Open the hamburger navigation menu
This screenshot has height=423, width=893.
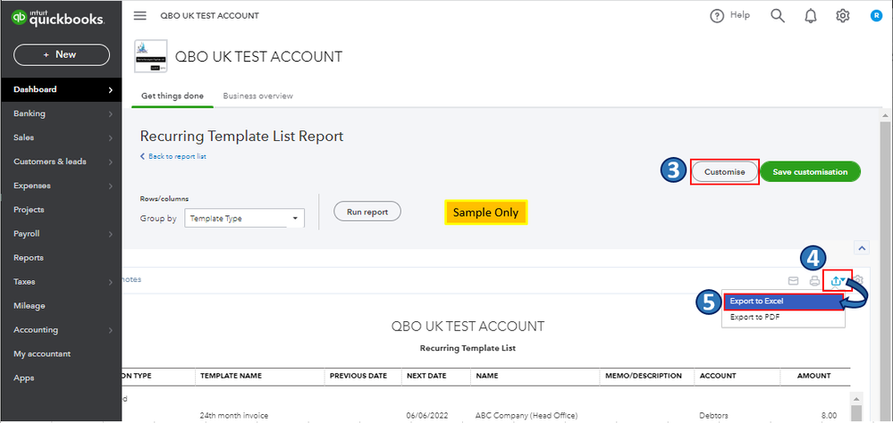pyautogui.click(x=139, y=16)
